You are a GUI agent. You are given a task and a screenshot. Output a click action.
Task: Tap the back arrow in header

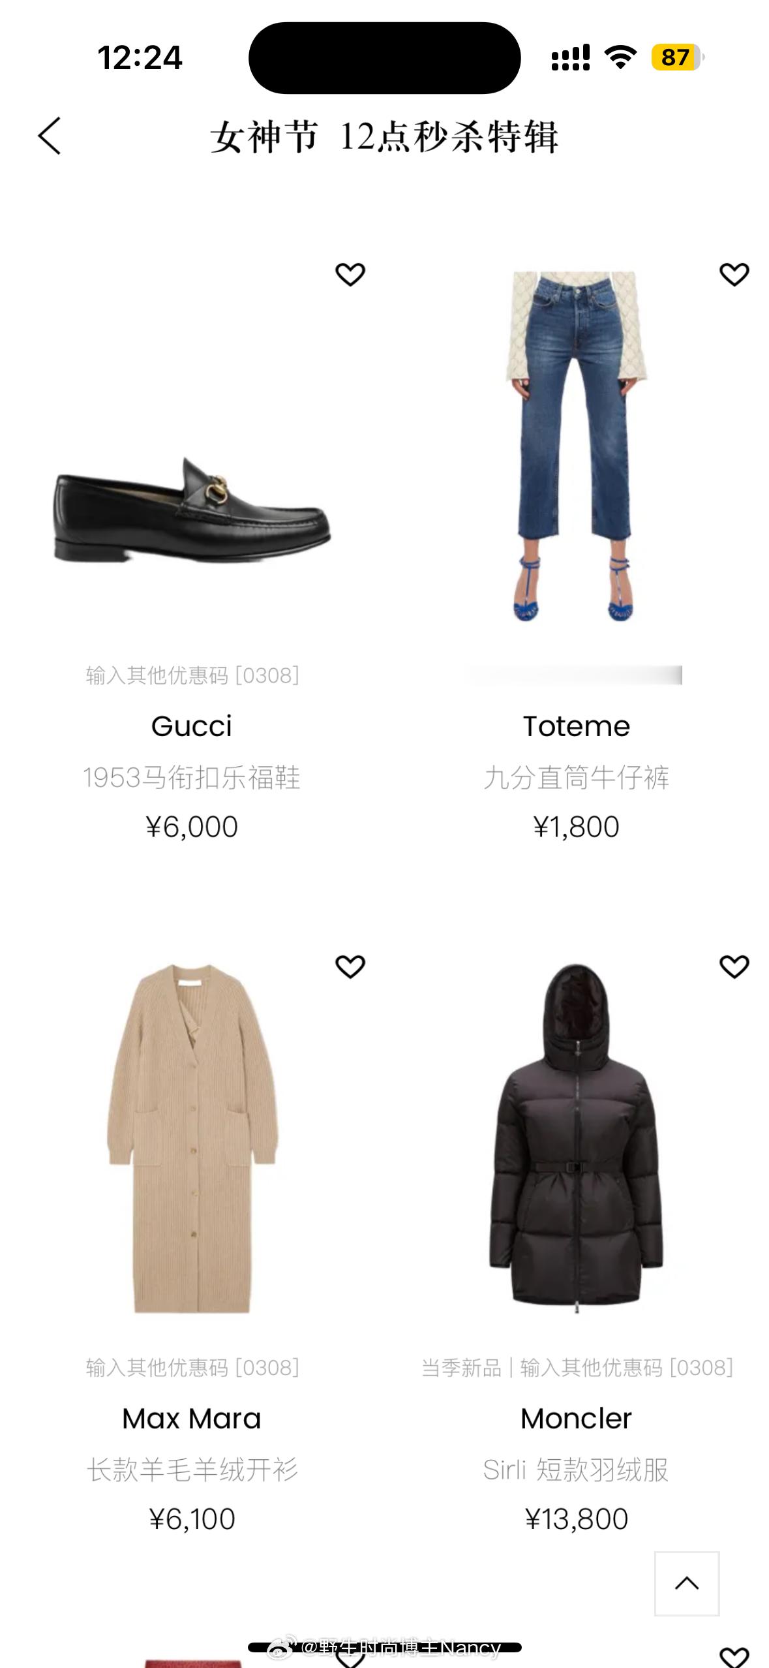pyautogui.click(x=50, y=136)
